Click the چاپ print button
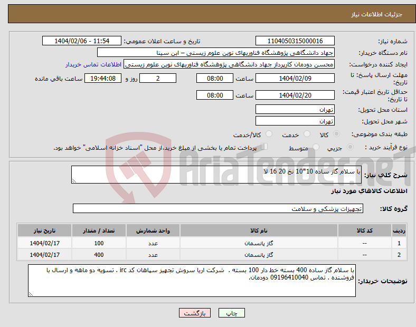 tap(232, 313)
